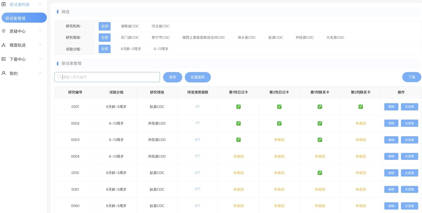This screenshot has height=213, width=422.
Task: Focus the 请输入研究编号 search field
Action: 107,77
